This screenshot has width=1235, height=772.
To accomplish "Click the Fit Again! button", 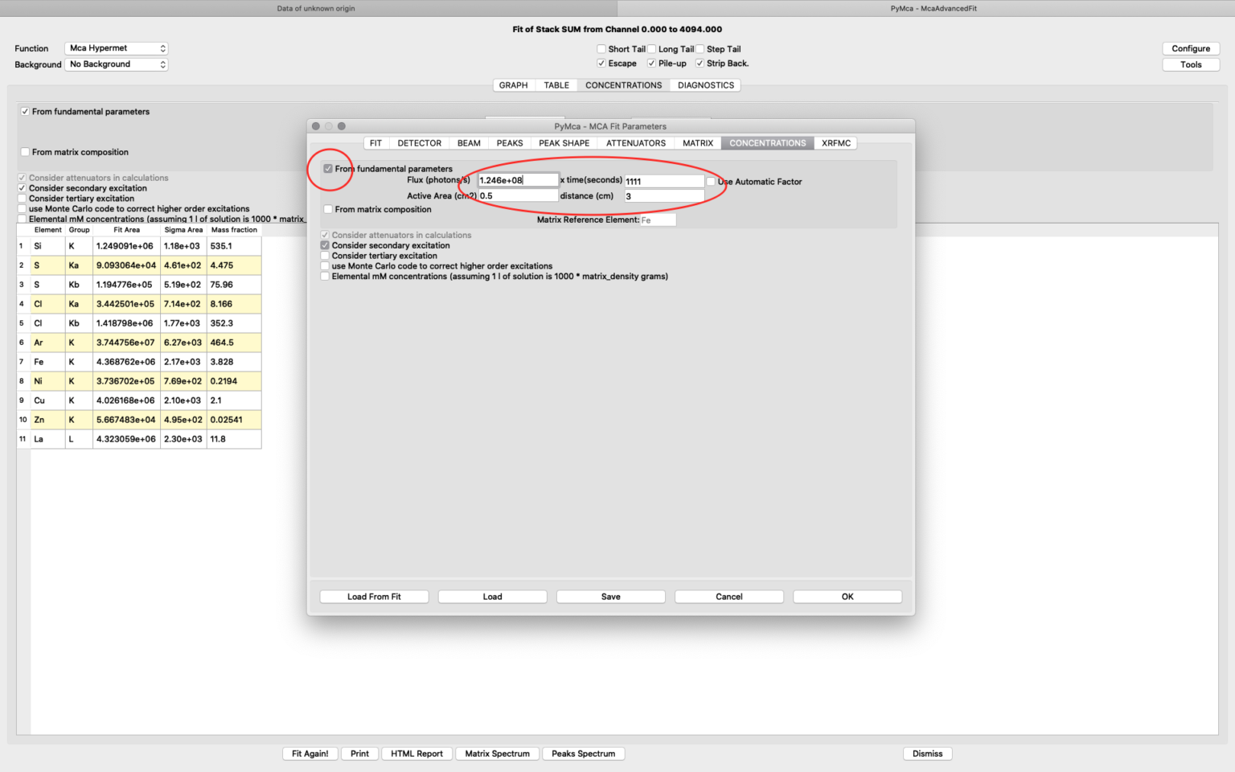I will (x=310, y=754).
